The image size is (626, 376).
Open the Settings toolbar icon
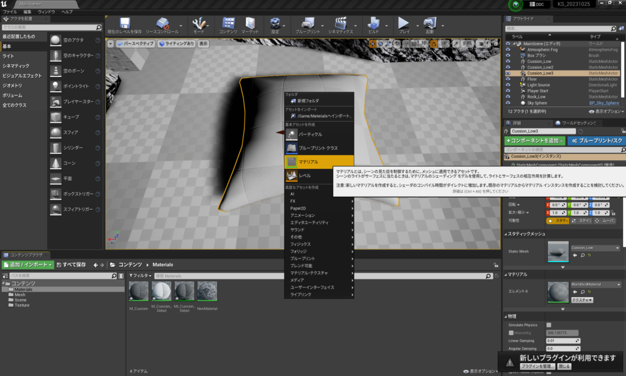tap(275, 25)
